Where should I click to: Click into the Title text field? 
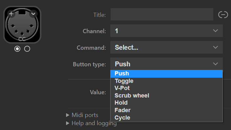tap(162, 15)
